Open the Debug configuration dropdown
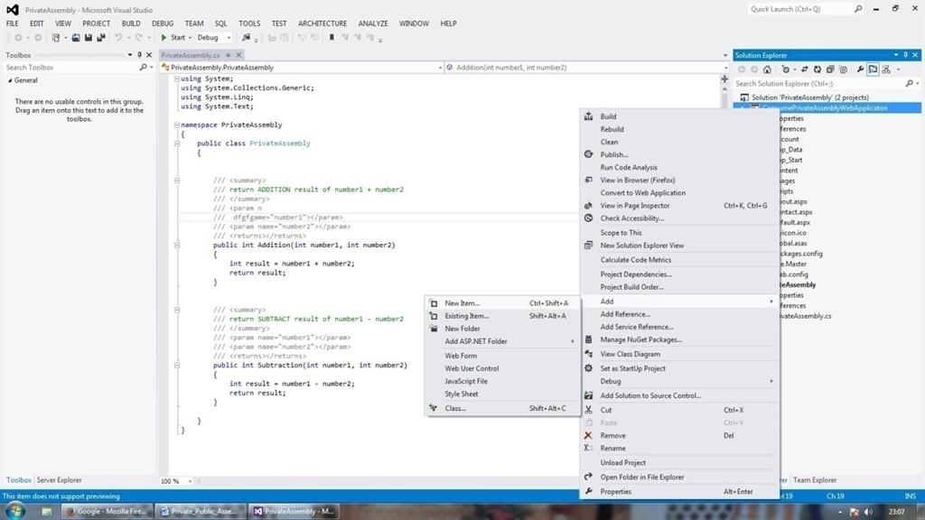Image resolution: width=925 pixels, height=520 pixels. (x=229, y=38)
